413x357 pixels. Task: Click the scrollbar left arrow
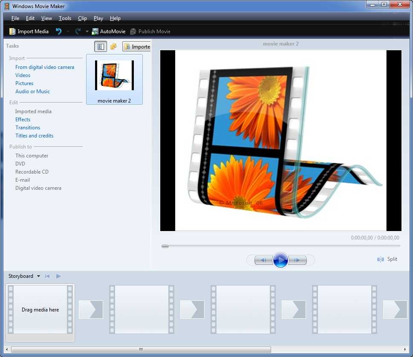pyautogui.click(x=7, y=349)
